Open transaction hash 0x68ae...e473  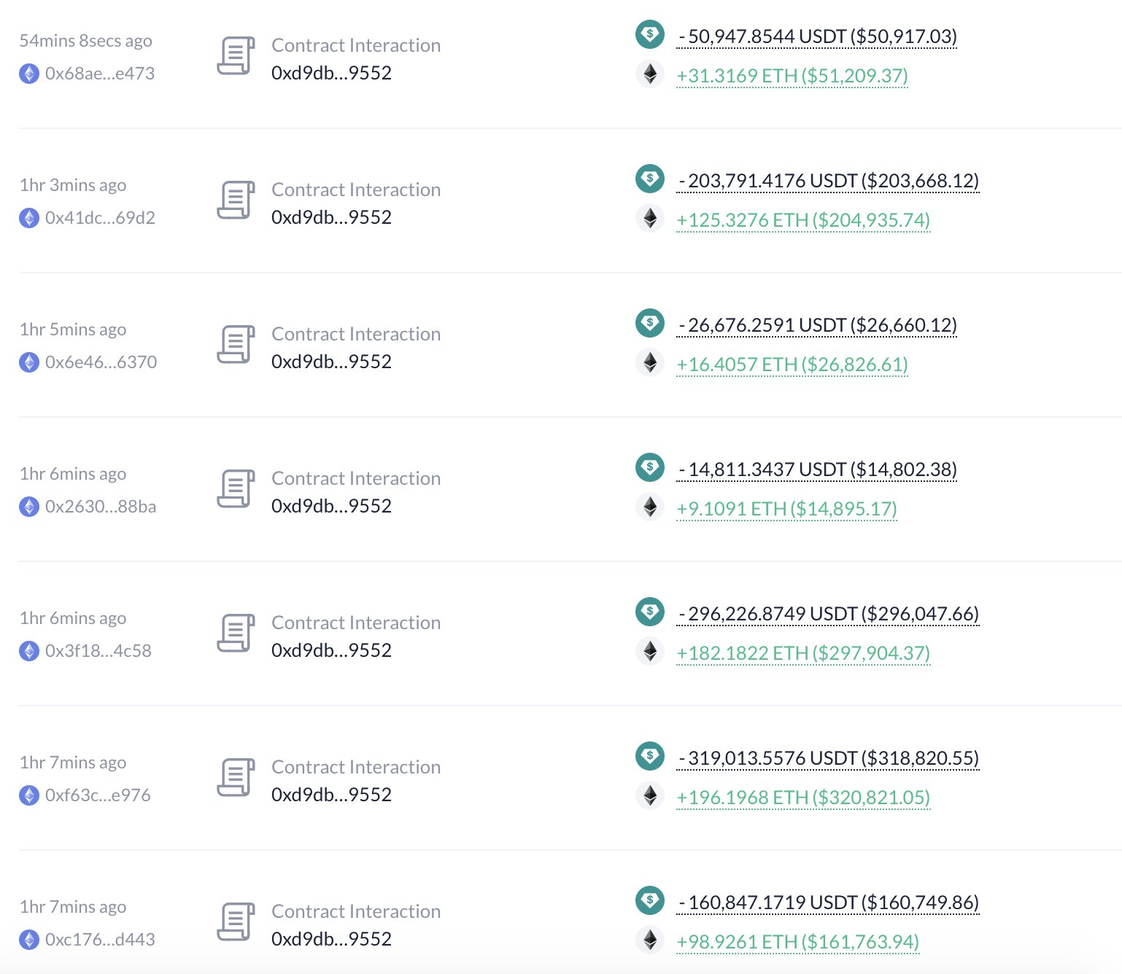tap(100, 74)
